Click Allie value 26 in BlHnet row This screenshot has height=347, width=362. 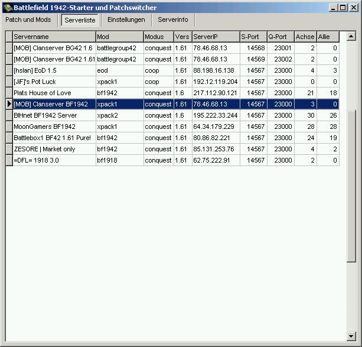coord(328,115)
